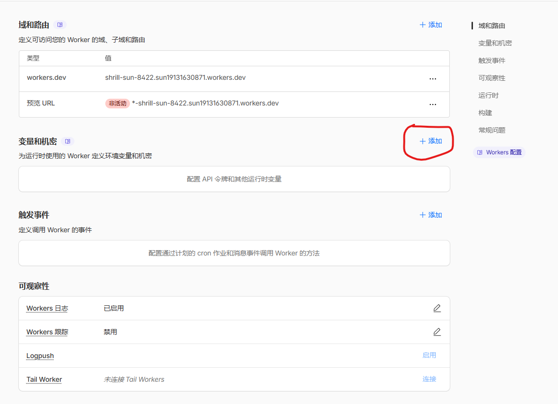The image size is (558, 404).
Task: Jump to 构建 in side navigation
Action: 485,113
